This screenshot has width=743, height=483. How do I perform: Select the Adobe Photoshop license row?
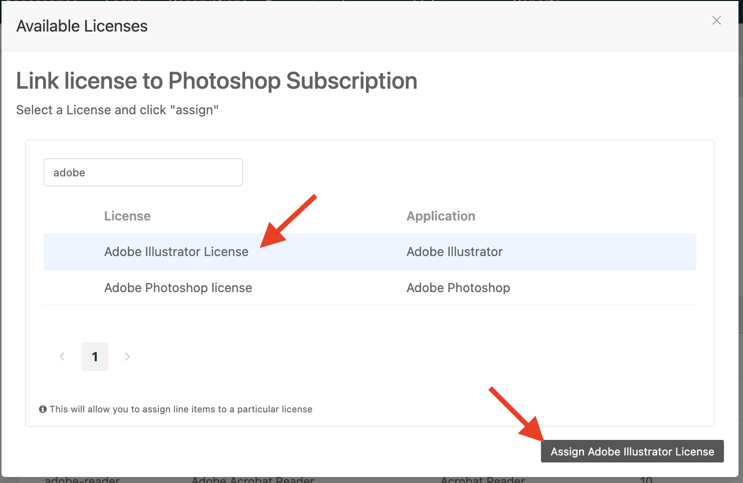(178, 288)
